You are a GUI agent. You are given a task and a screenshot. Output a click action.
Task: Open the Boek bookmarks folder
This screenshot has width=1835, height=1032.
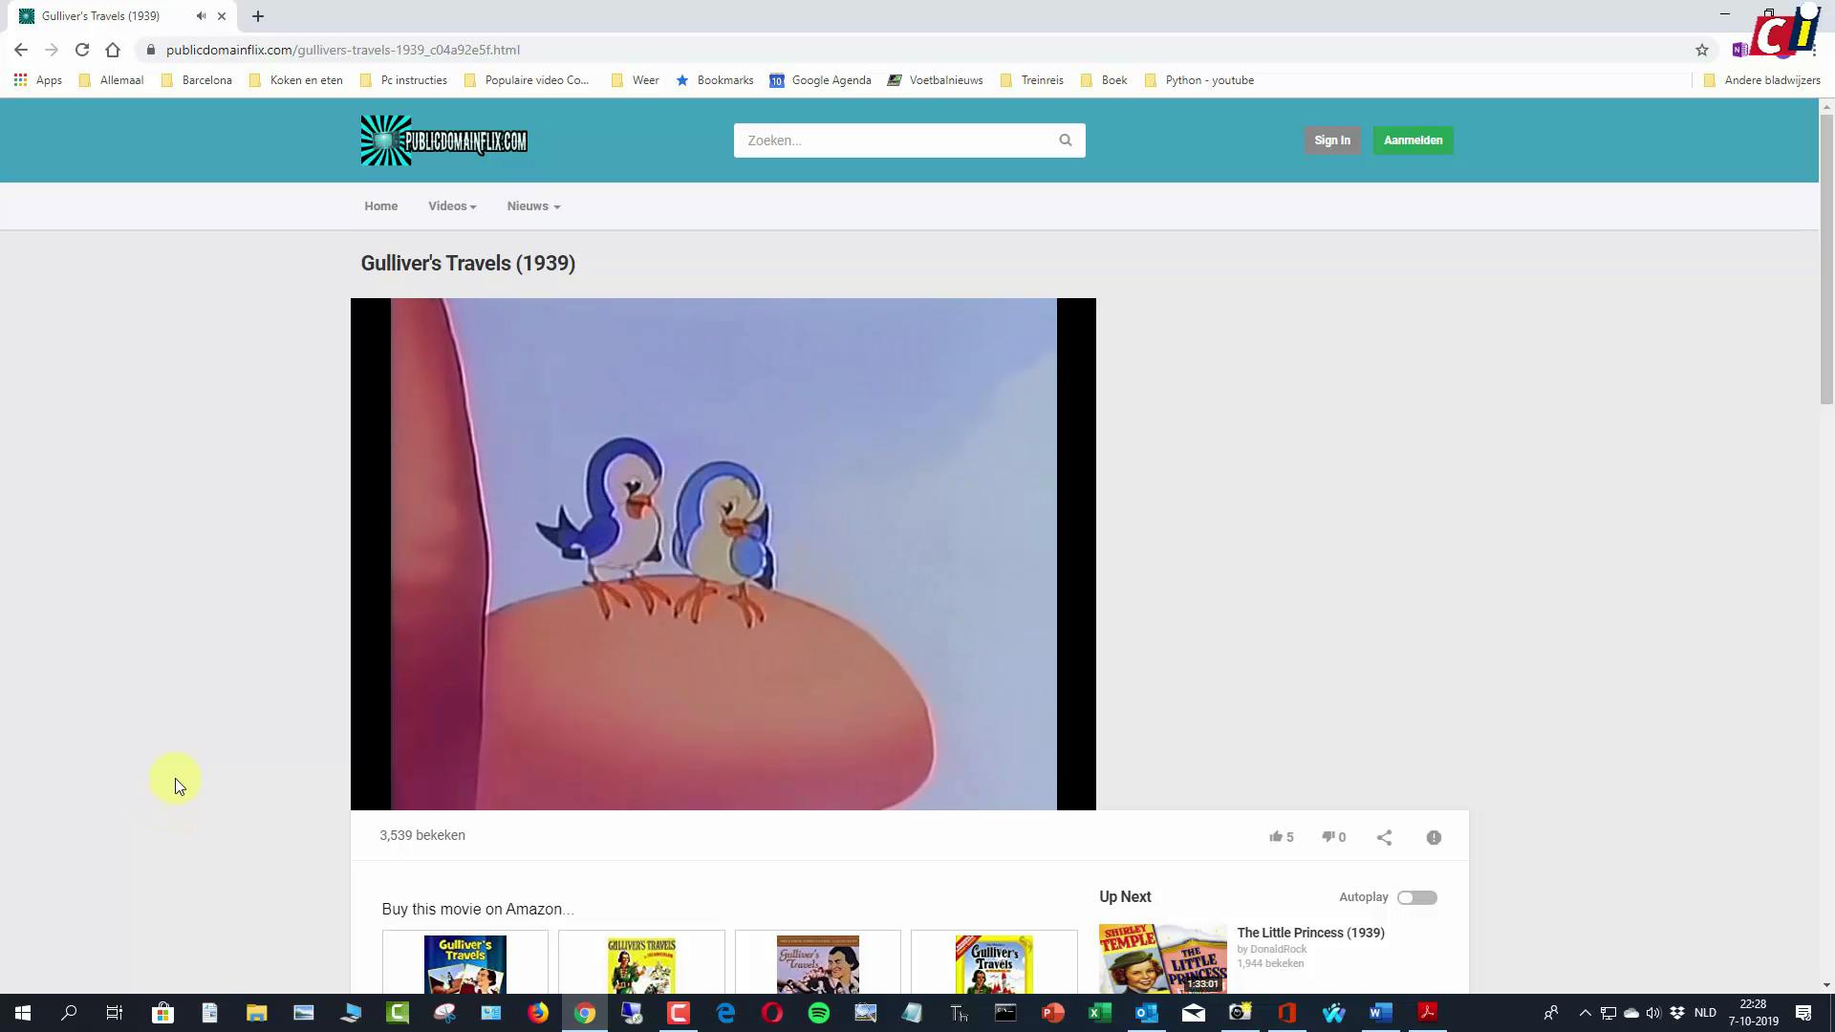point(1104,80)
